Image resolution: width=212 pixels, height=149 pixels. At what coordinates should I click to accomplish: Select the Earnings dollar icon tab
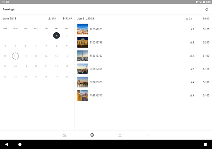coord(92,135)
